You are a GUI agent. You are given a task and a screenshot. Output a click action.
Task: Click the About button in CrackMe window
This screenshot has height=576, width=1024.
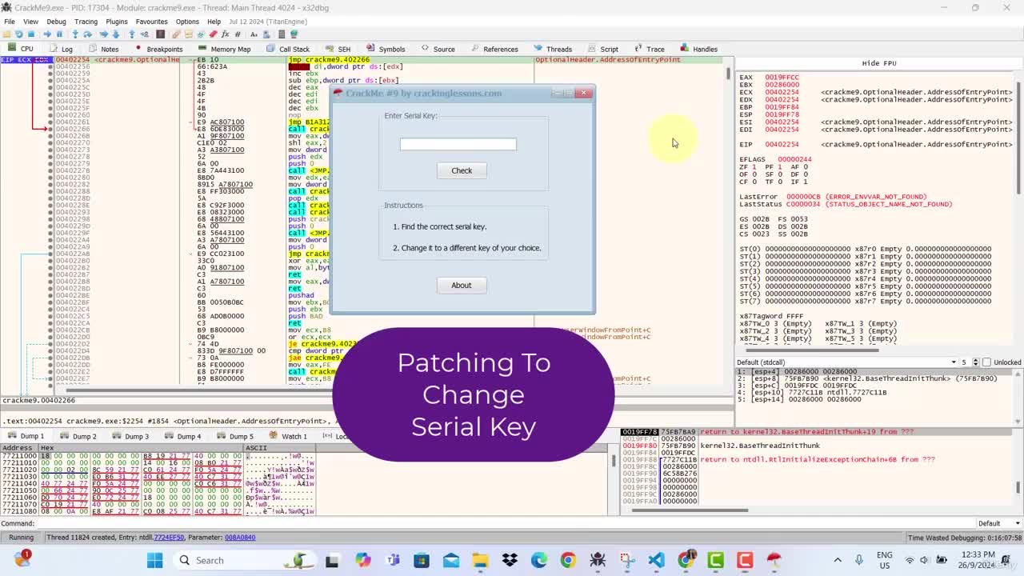pyautogui.click(x=462, y=285)
